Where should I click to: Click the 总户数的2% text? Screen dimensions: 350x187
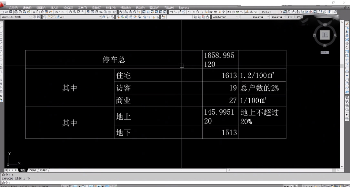[x=260, y=88]
